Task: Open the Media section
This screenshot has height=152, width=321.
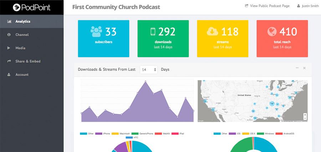Action: click(32, 48)
